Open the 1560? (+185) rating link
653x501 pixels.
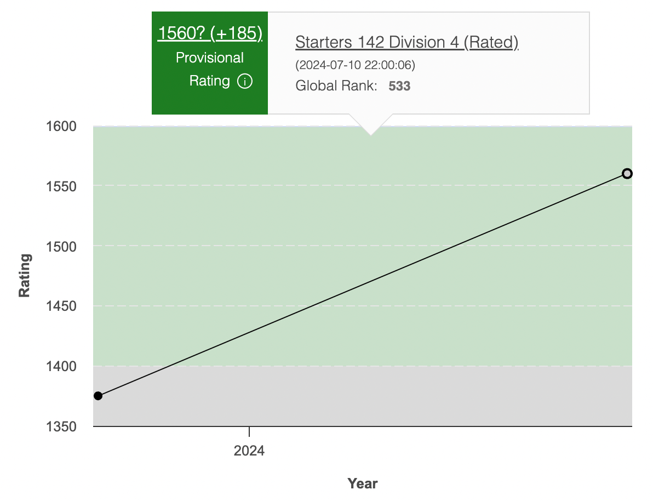pos(210,33)
